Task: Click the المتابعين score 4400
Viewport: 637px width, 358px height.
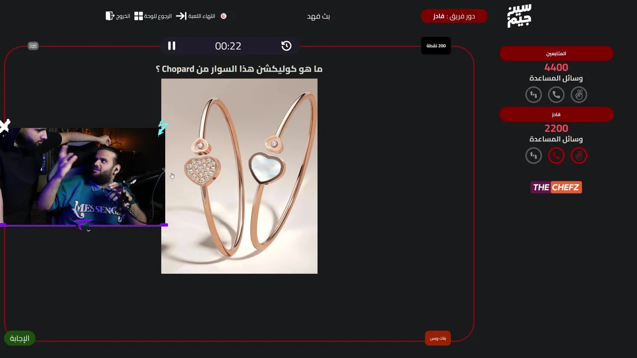Action: pyautogui.click(x=556, y=67)
